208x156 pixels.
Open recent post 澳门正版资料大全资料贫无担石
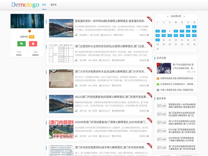[182, 114]
